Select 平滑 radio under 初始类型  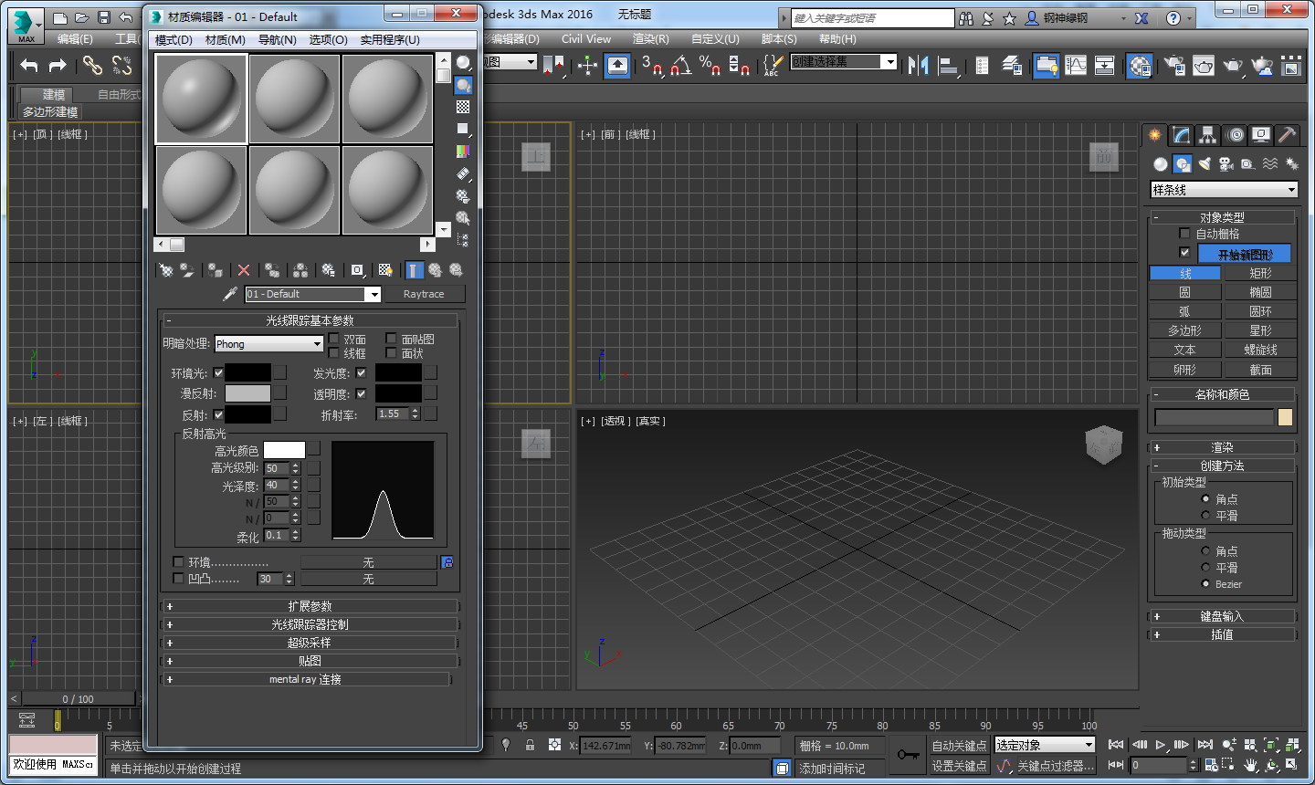[x=1205, y=516]
